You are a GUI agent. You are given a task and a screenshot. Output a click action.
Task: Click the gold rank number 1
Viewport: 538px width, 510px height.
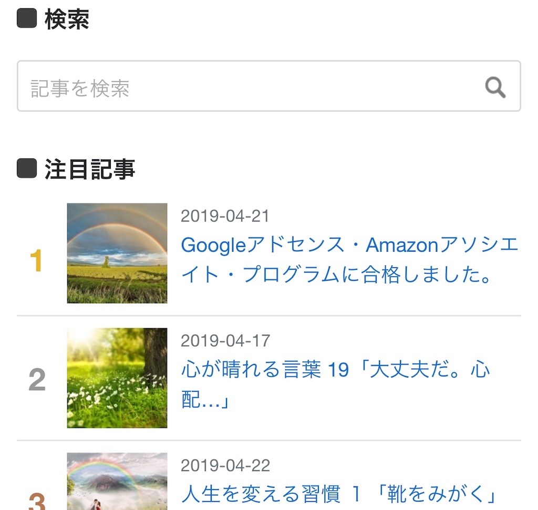[36, 261]
